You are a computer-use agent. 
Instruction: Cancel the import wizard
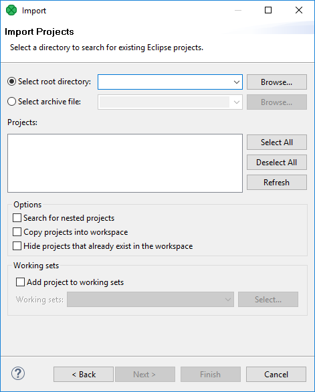tap(276, 374)
